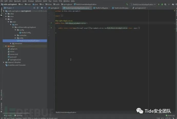Open the Project view dropdown
This screenshot has width=177, height=119.
(x=9, y=8)
